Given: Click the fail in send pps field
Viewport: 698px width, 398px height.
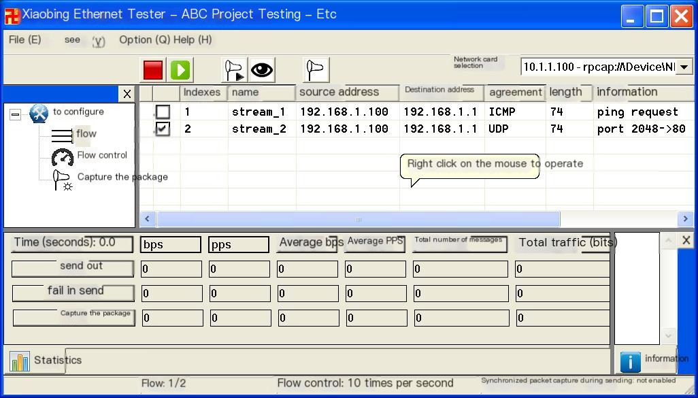Looking at the screenshot, I should 240,293.
